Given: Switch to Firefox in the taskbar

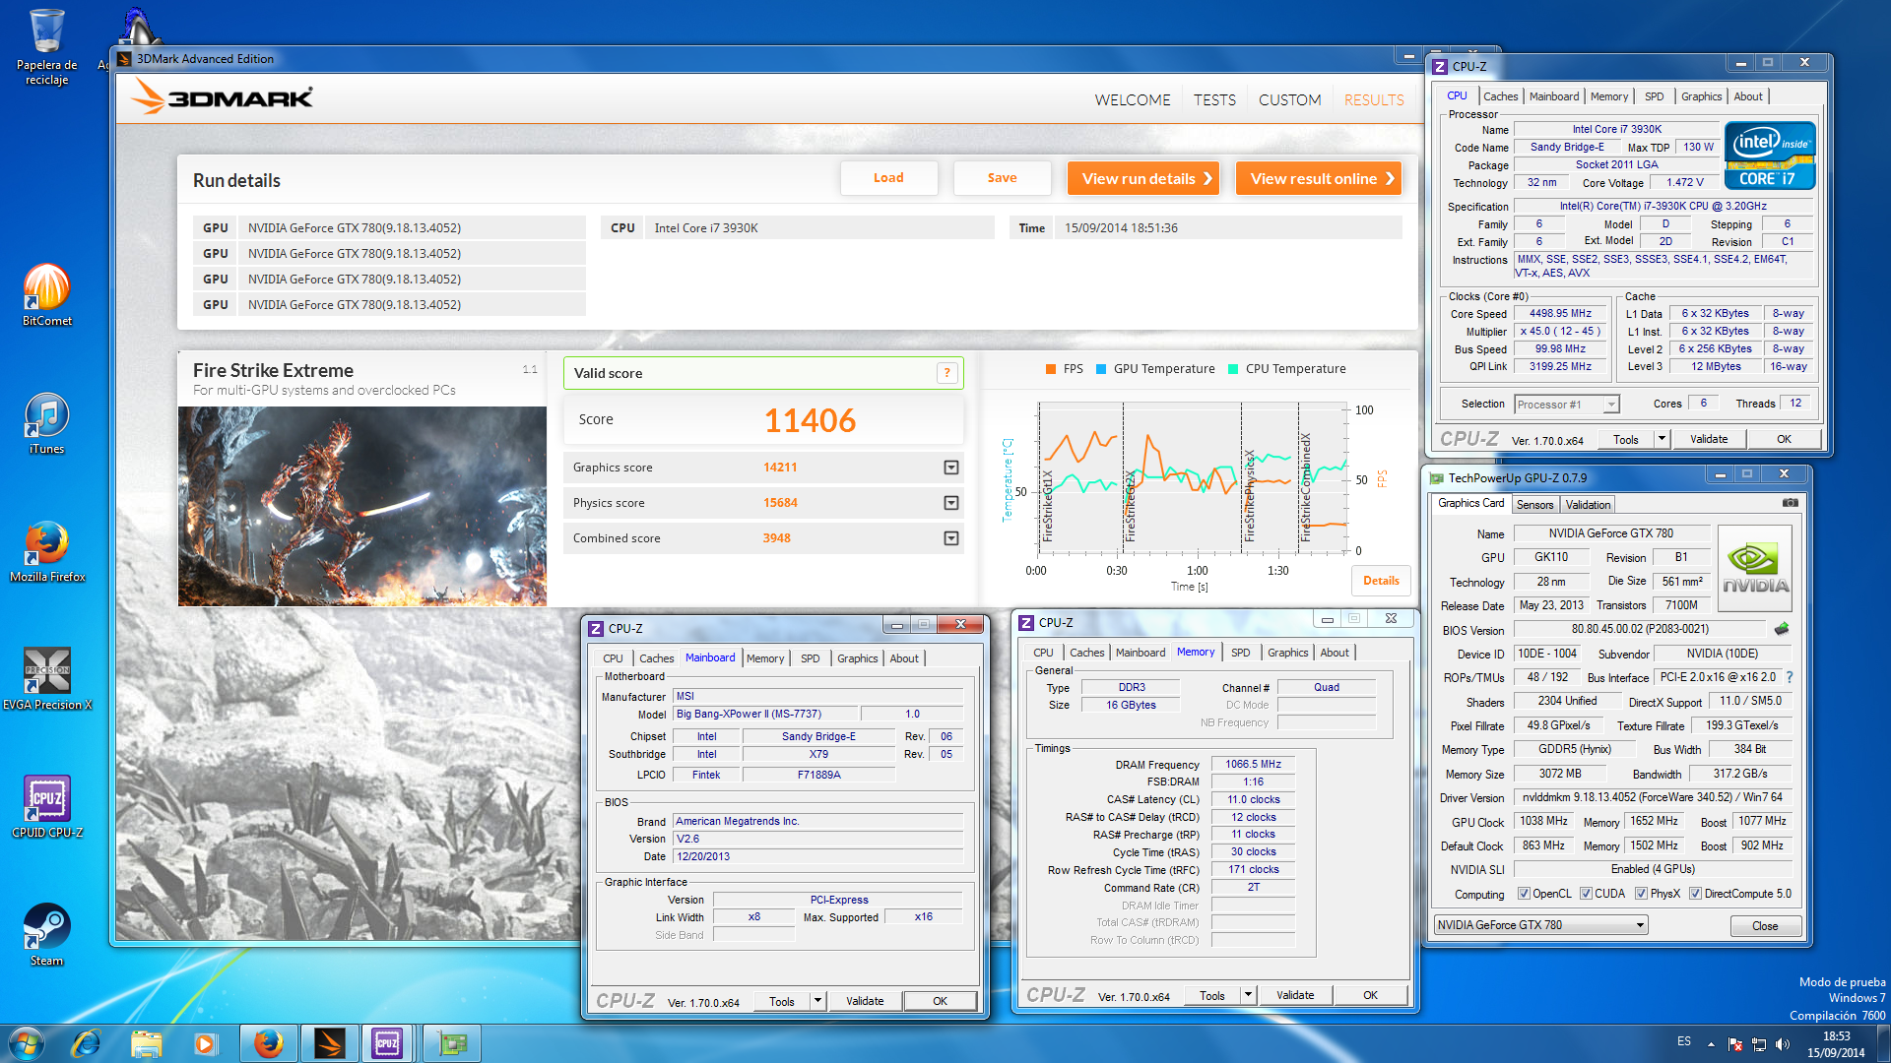Looking at the screenshot, I should [268, 1043].
